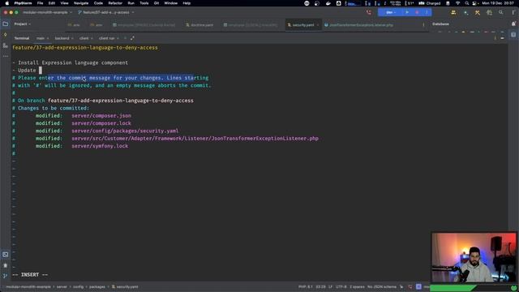Click the green progress bar in status bar
Viewport: 519px width, 292px height.
pos(453,288)
